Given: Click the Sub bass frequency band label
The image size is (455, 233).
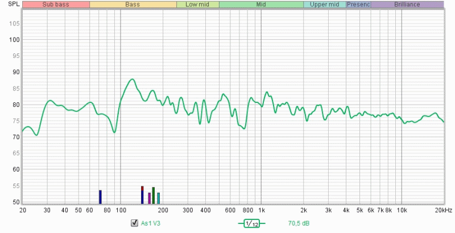Looking at the screenshot, I should 56,5.
